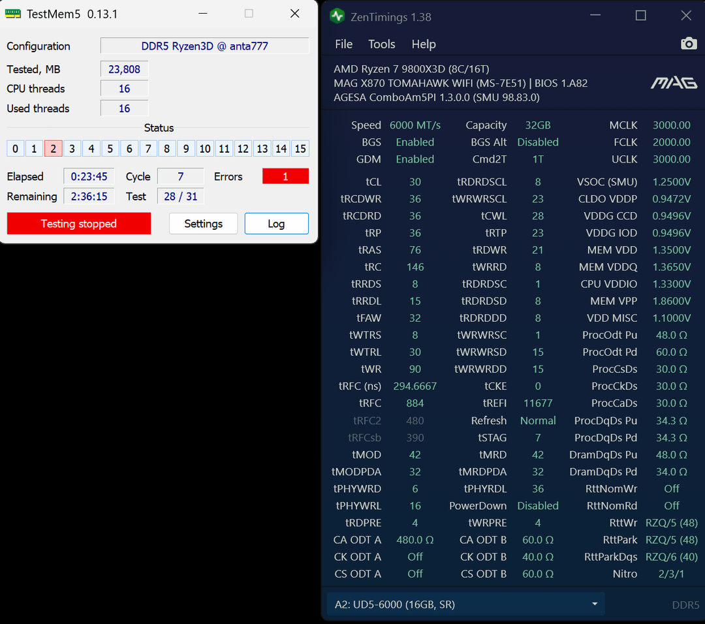Click the camera screenshot icon in ZenTimings

688,44
